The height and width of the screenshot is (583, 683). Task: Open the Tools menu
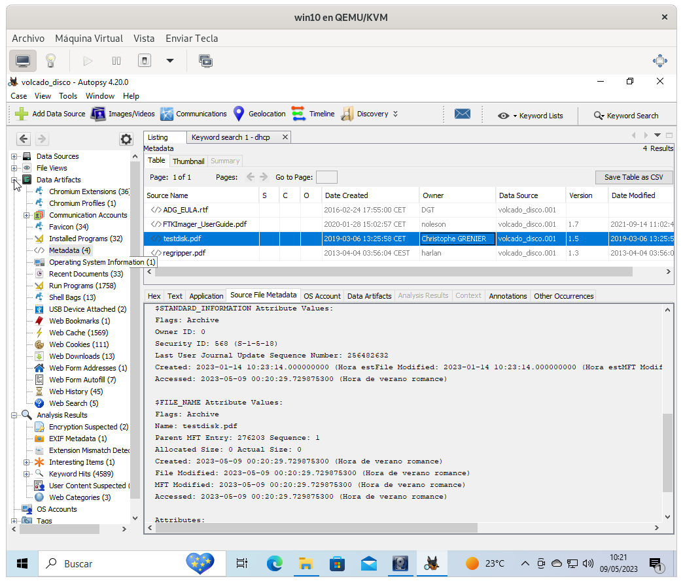[x=68, y=96]
